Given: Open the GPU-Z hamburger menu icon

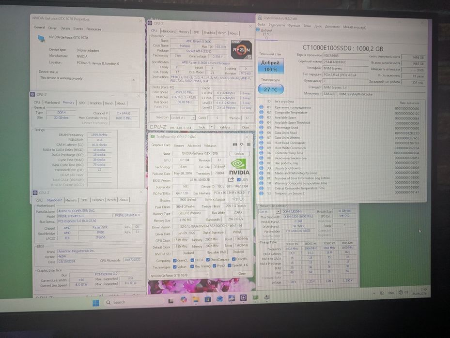Looking at the screenshot, I should pyautogui.click(x=248, y=145).
